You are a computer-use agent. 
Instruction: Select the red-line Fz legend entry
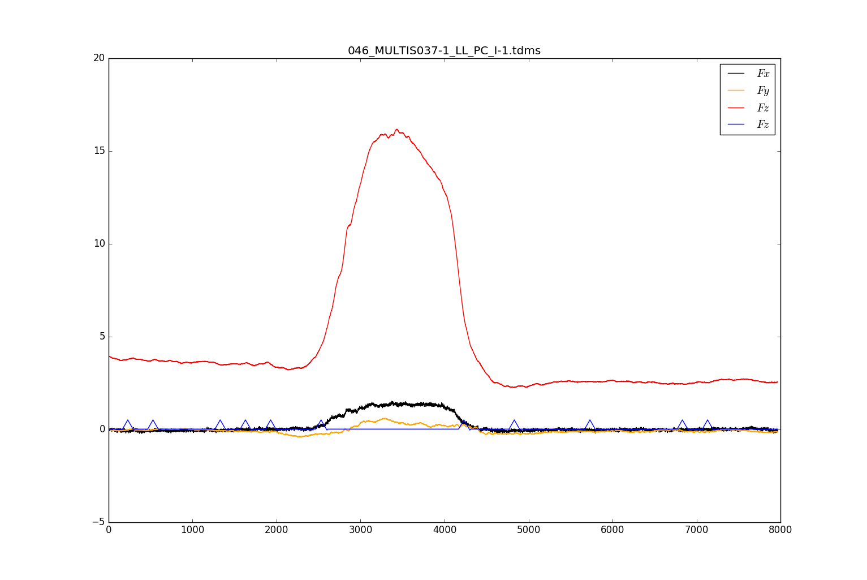point(748,108)
